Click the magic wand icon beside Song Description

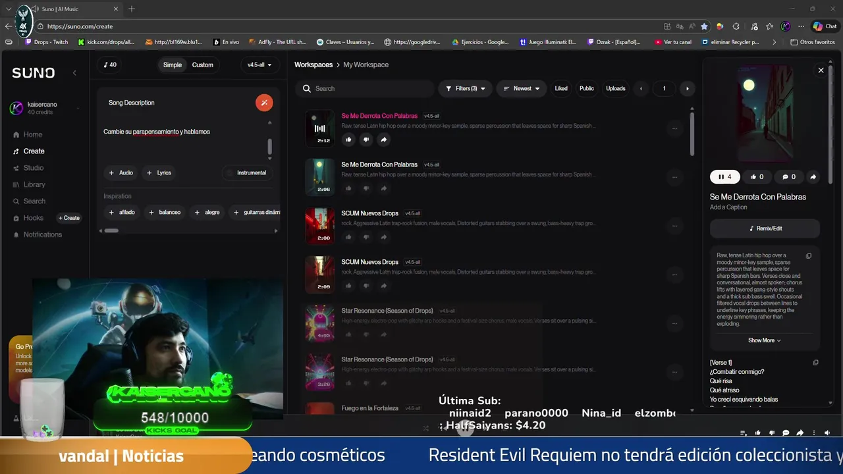(x=264, y=103)
